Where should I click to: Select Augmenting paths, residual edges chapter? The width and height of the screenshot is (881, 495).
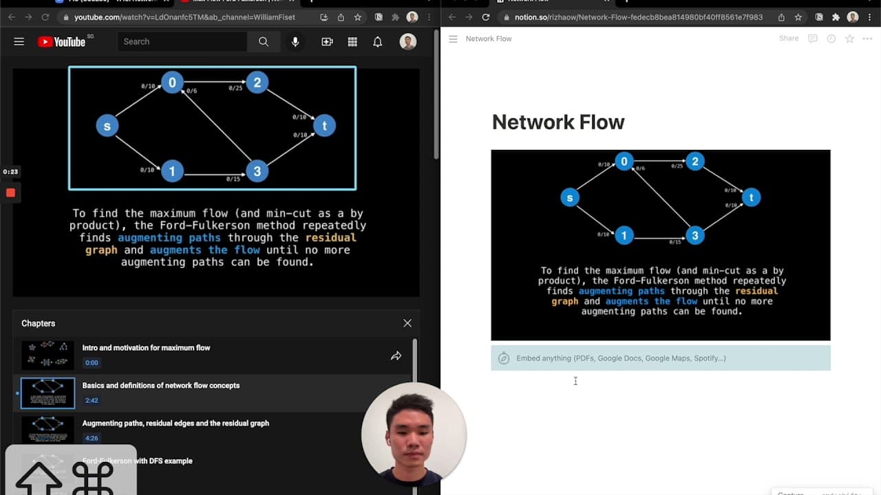click(x=176, y=423)
